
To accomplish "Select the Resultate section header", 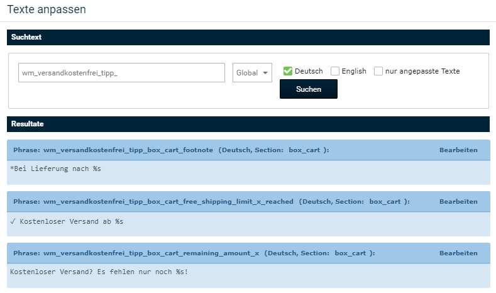I will tap(248, 124).
